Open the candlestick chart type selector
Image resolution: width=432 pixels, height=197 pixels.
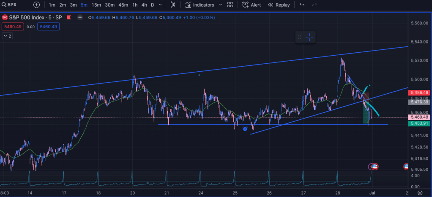click(x=172, y=5)
